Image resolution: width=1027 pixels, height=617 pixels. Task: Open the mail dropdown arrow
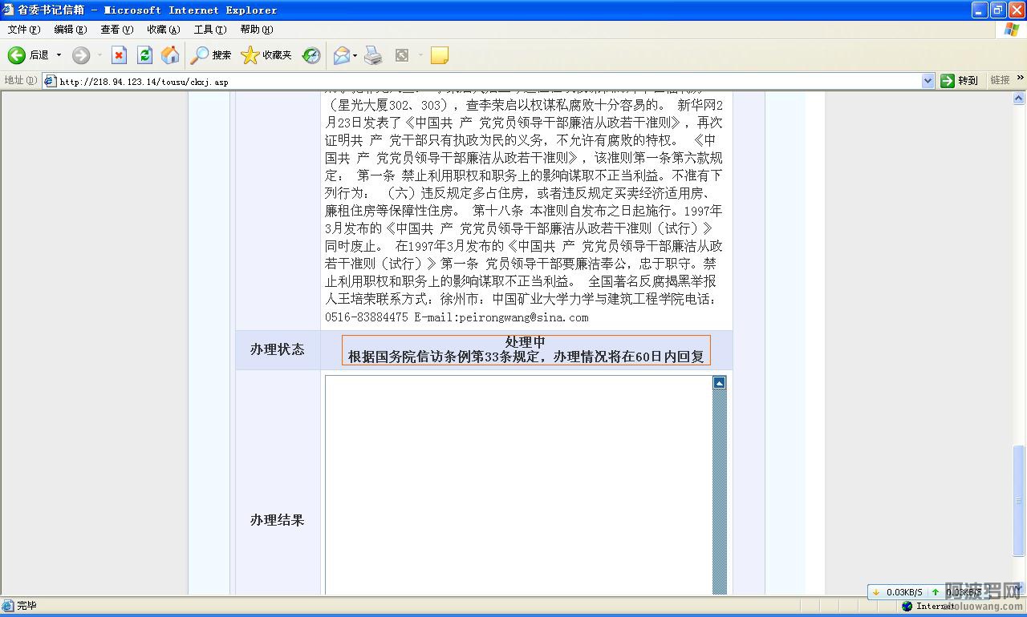355,55
